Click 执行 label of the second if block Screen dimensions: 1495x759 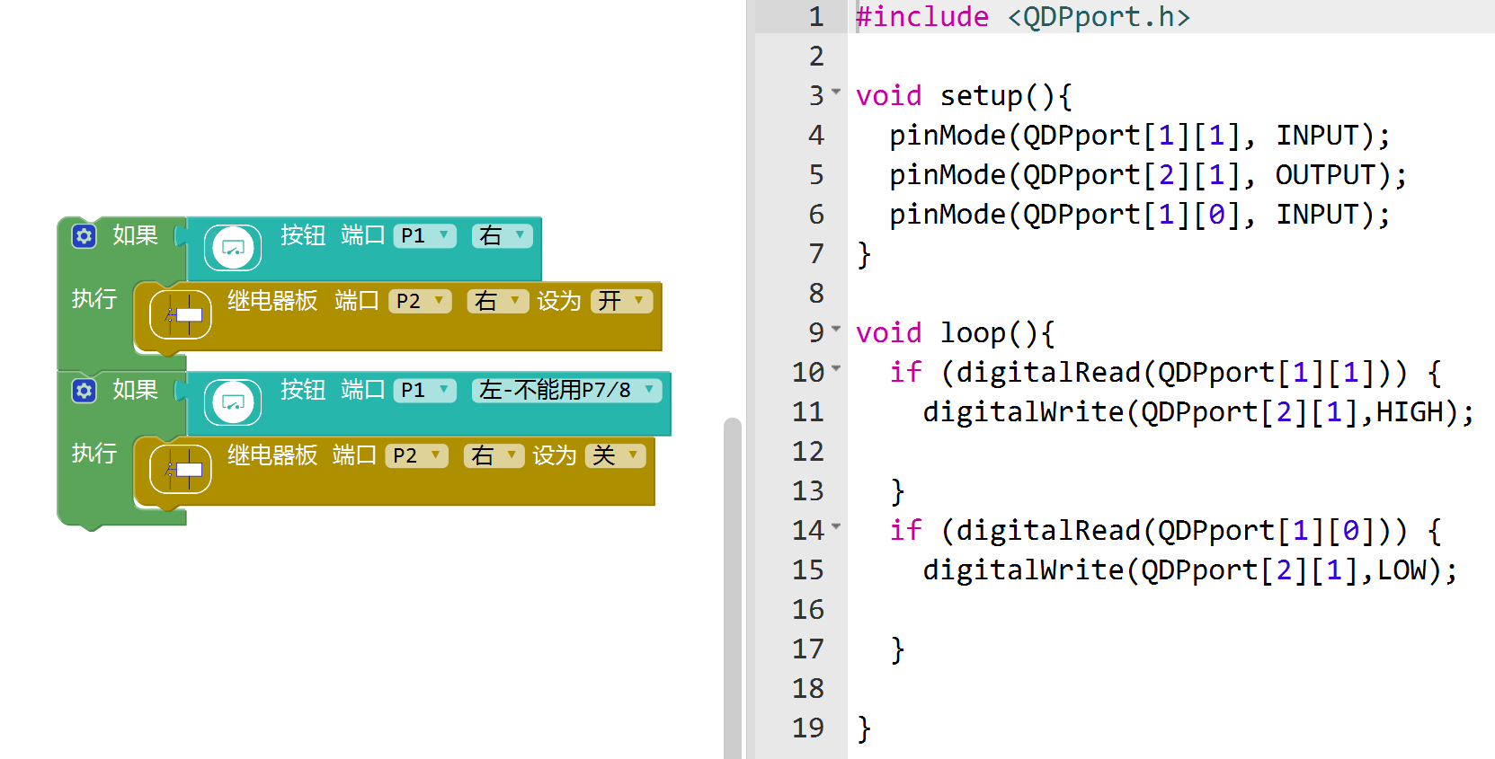coord(94,454)
